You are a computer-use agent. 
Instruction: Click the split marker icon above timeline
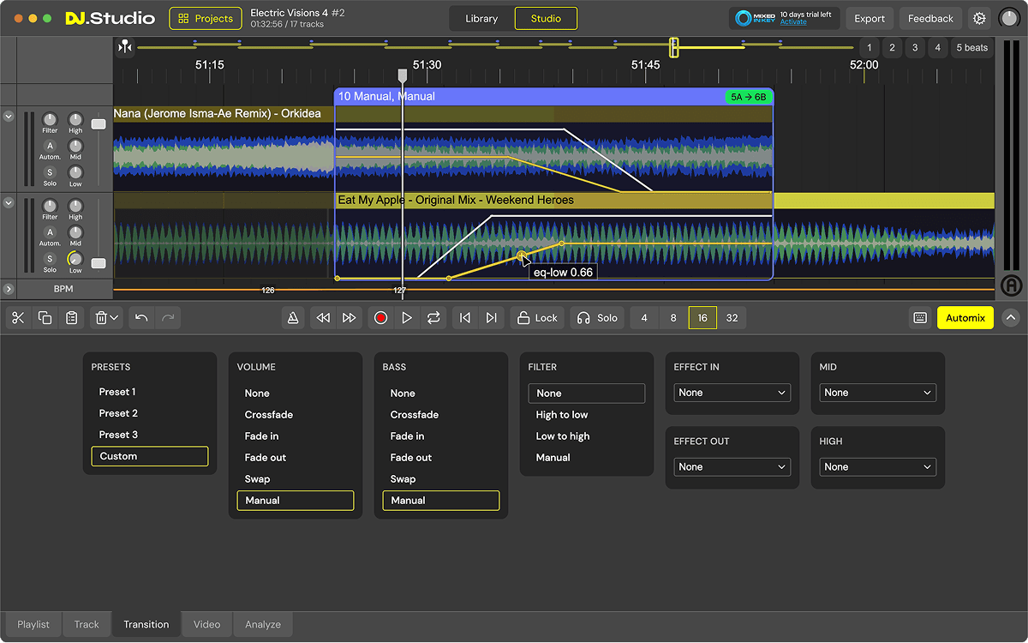pos(125,47)
